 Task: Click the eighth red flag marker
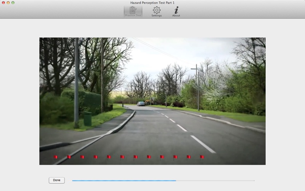(149, 157)
